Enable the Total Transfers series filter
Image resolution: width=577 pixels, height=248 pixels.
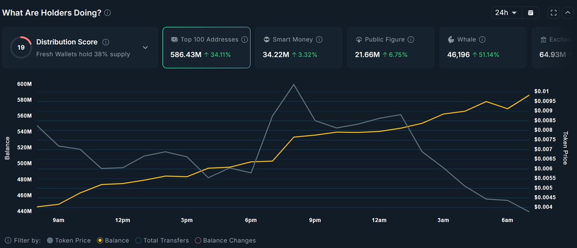click(x=162, y=240)
